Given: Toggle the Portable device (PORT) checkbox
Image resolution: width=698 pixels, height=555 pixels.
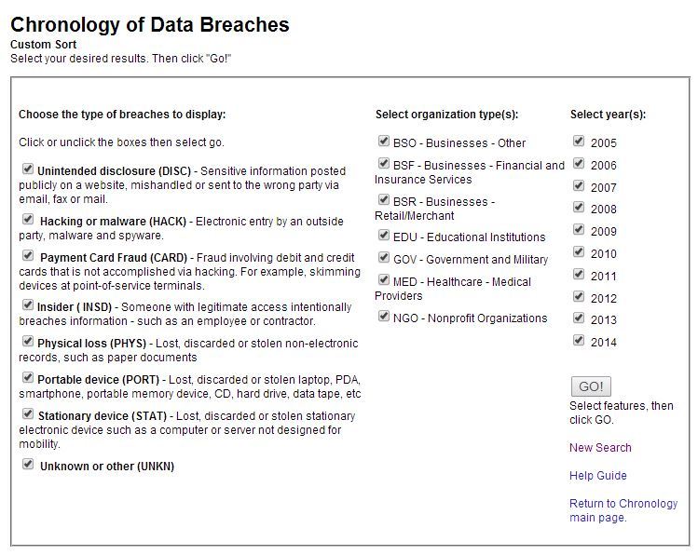Looking at the screenshot, I should coord(28,377).
